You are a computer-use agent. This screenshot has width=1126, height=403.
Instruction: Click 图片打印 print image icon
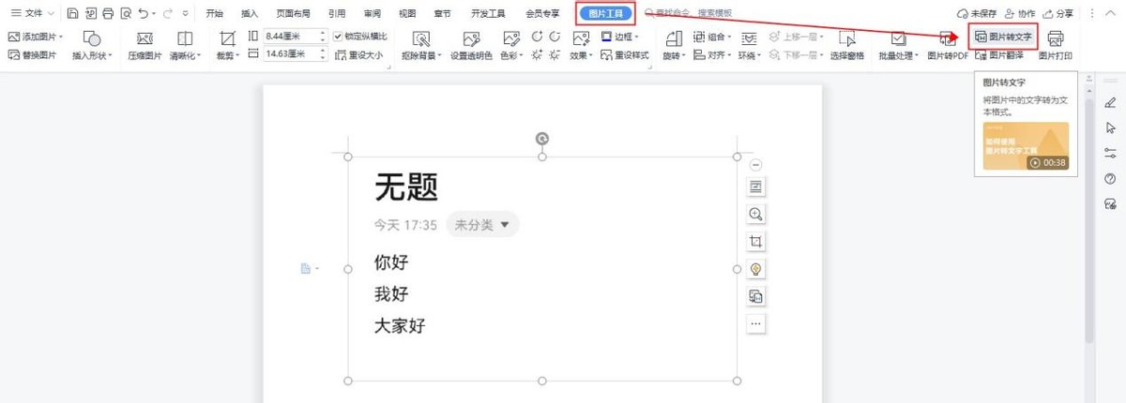[1056, 45]
